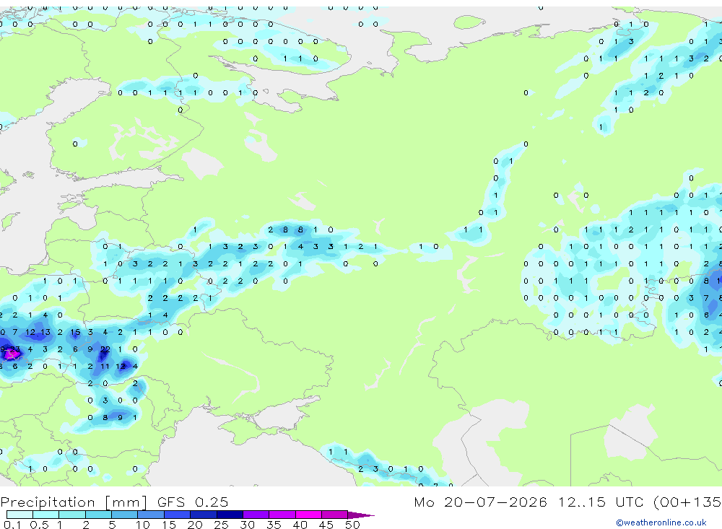Click the '22' precipitation value on map

point(105,349)
